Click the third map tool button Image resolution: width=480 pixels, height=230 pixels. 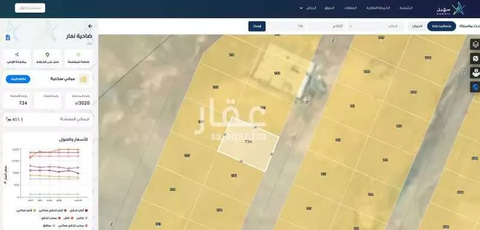(x=475, y=72)
